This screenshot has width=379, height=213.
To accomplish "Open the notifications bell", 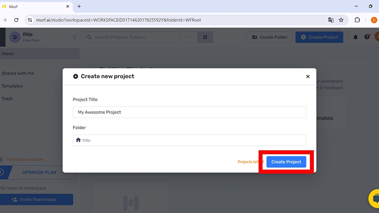I will pos(355,37).
